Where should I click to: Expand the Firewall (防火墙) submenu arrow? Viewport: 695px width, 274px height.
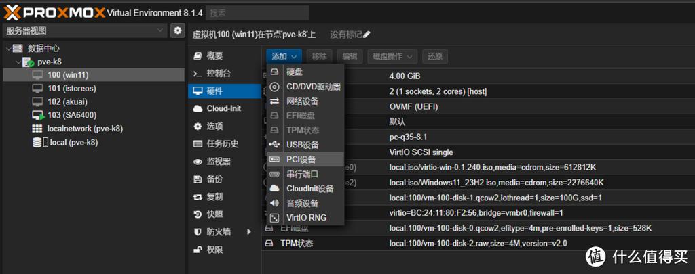pyautogui.click(x=249, y=231)
